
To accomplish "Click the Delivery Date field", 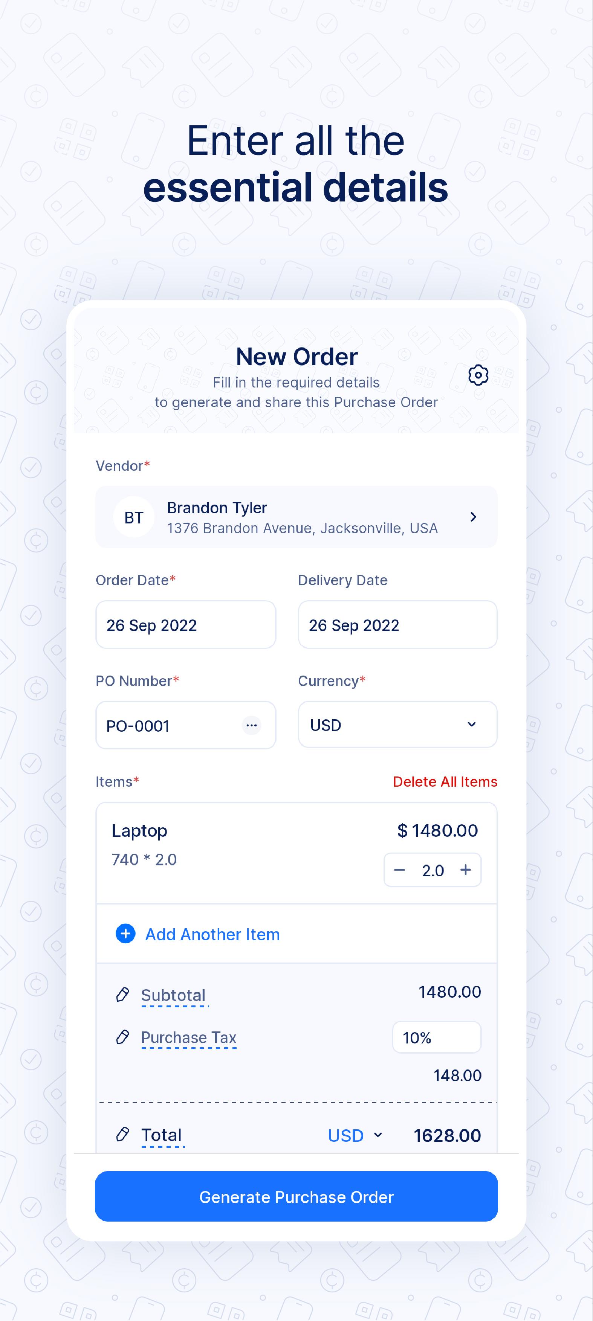I will 397,625.
